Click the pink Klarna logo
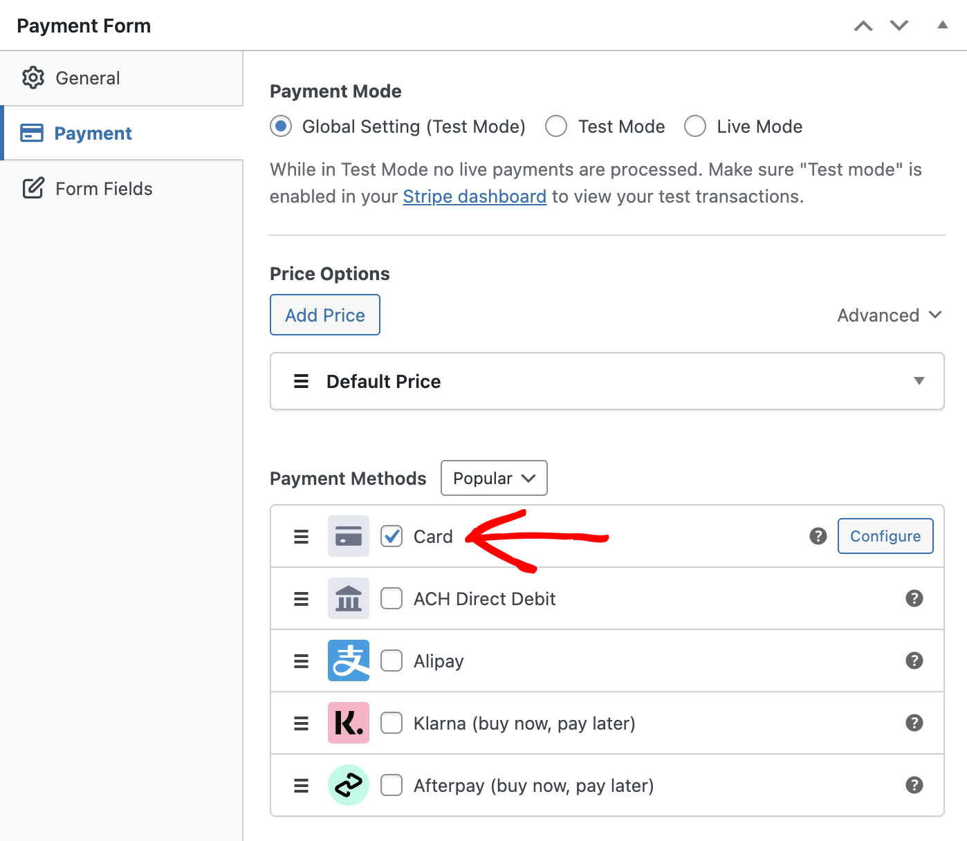Viewport: 967px width, 841px height. tap(349, 723)
